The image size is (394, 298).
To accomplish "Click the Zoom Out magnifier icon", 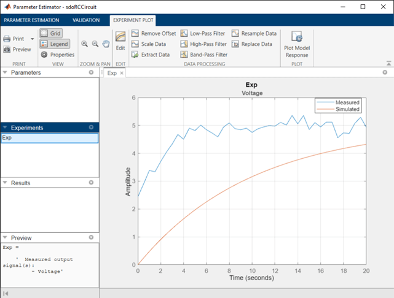I will (95, 44).
